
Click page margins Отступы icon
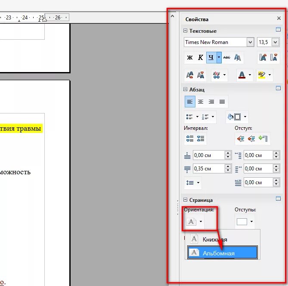242,221
